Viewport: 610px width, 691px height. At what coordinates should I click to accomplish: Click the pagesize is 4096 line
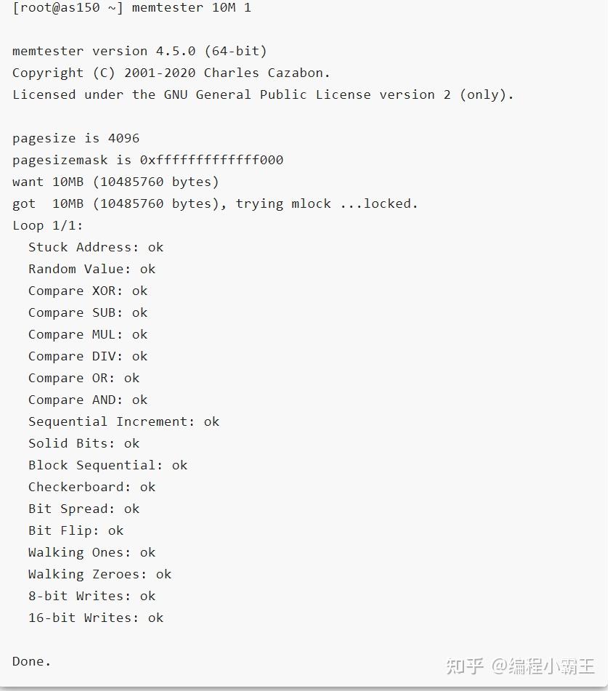pyautogui.click(x=76, y=138)
